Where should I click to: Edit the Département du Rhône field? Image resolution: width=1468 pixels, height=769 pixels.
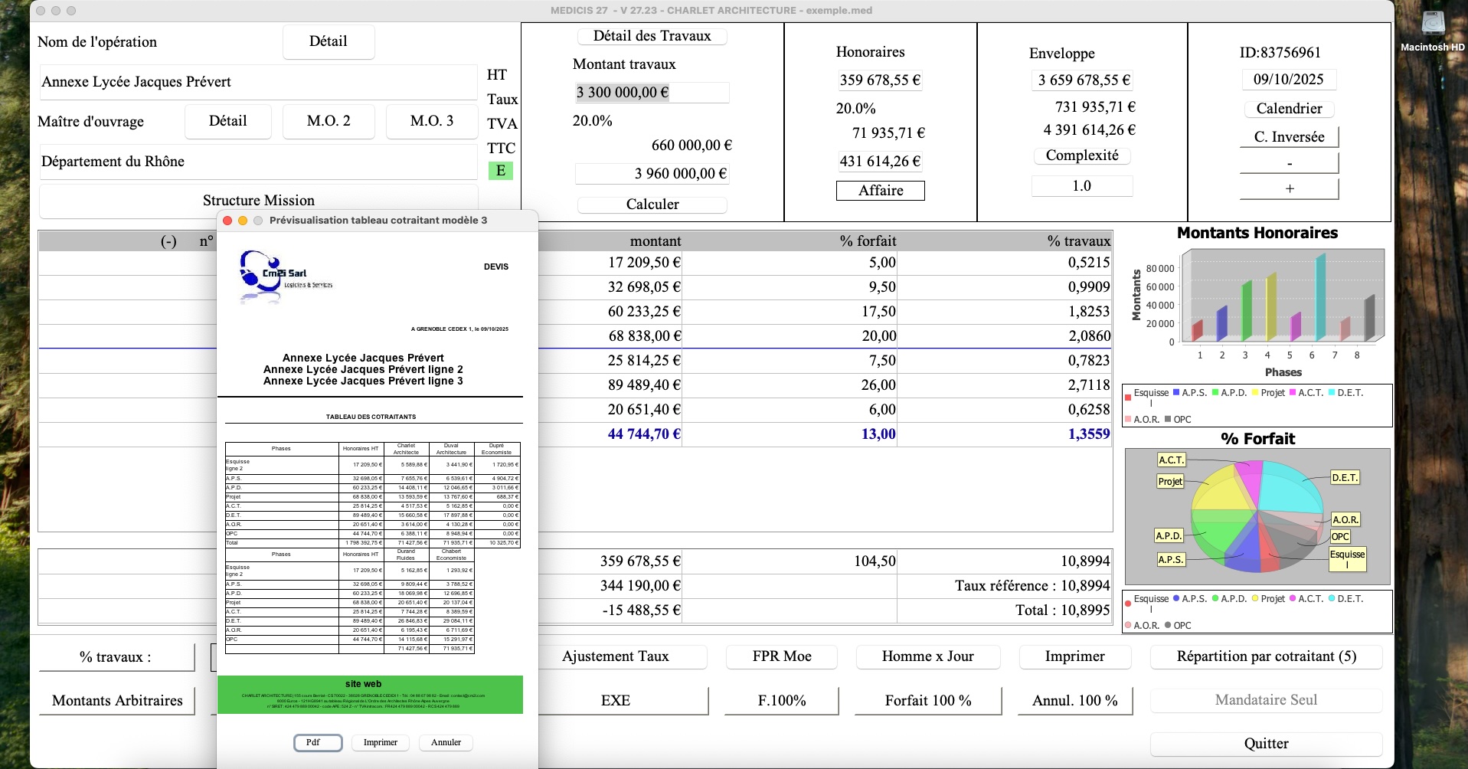259,162
